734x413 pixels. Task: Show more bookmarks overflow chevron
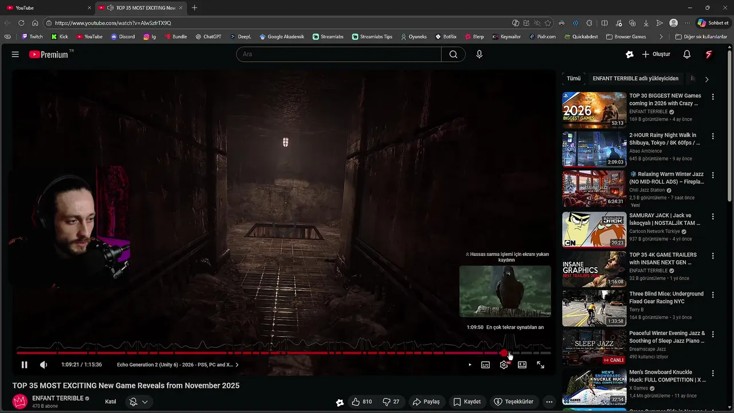661,37
